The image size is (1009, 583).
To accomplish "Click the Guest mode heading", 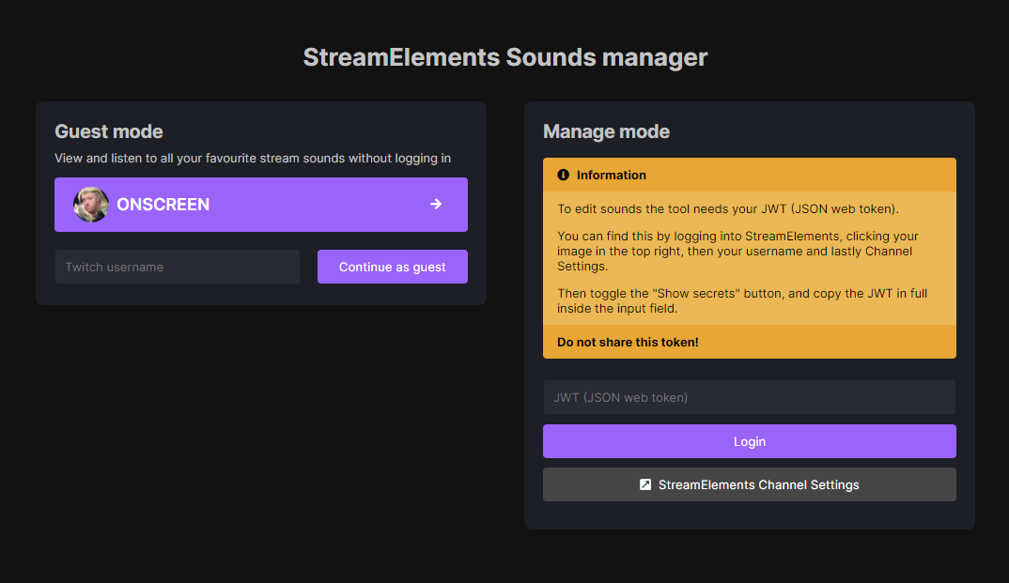I will point(108,131).
